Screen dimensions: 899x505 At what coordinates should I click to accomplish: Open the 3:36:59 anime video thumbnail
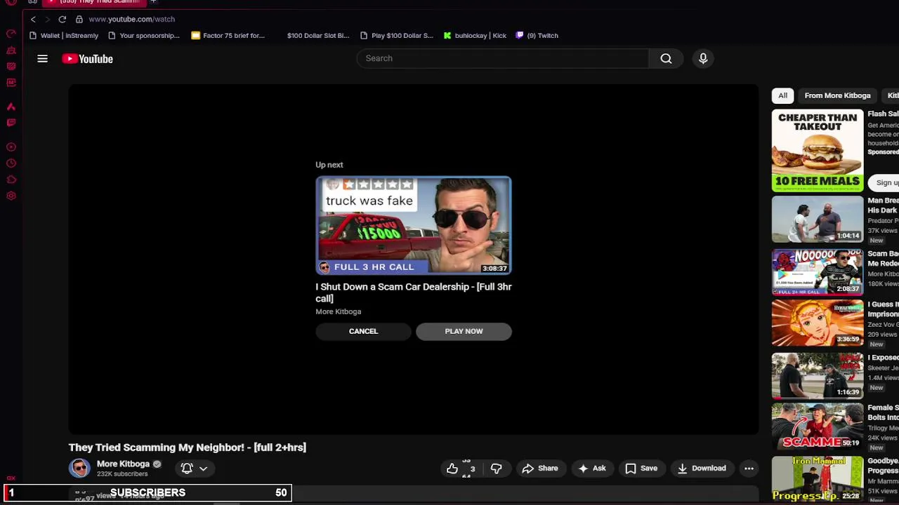[818, 323]
